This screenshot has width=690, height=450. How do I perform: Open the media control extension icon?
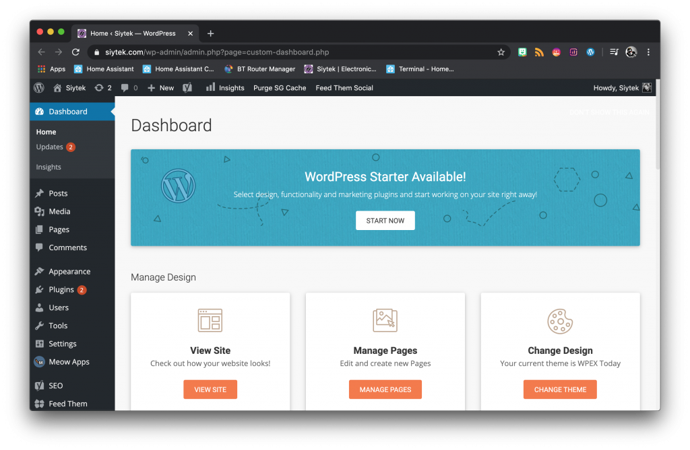pyautogui.click(x=614, y=52)
